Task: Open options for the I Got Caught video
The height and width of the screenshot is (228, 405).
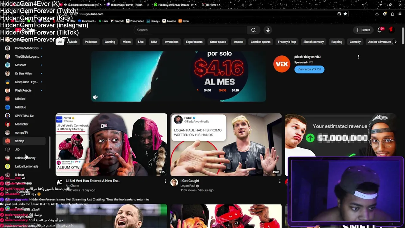Action: (x=280, y=181)
